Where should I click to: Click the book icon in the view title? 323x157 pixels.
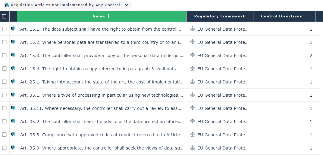pos(7,5)
